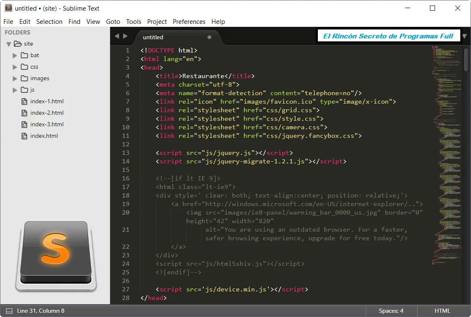This screenshot has height=317, width=471.
Task: Click the Restaurante title text in code
Action: (203, 76)
